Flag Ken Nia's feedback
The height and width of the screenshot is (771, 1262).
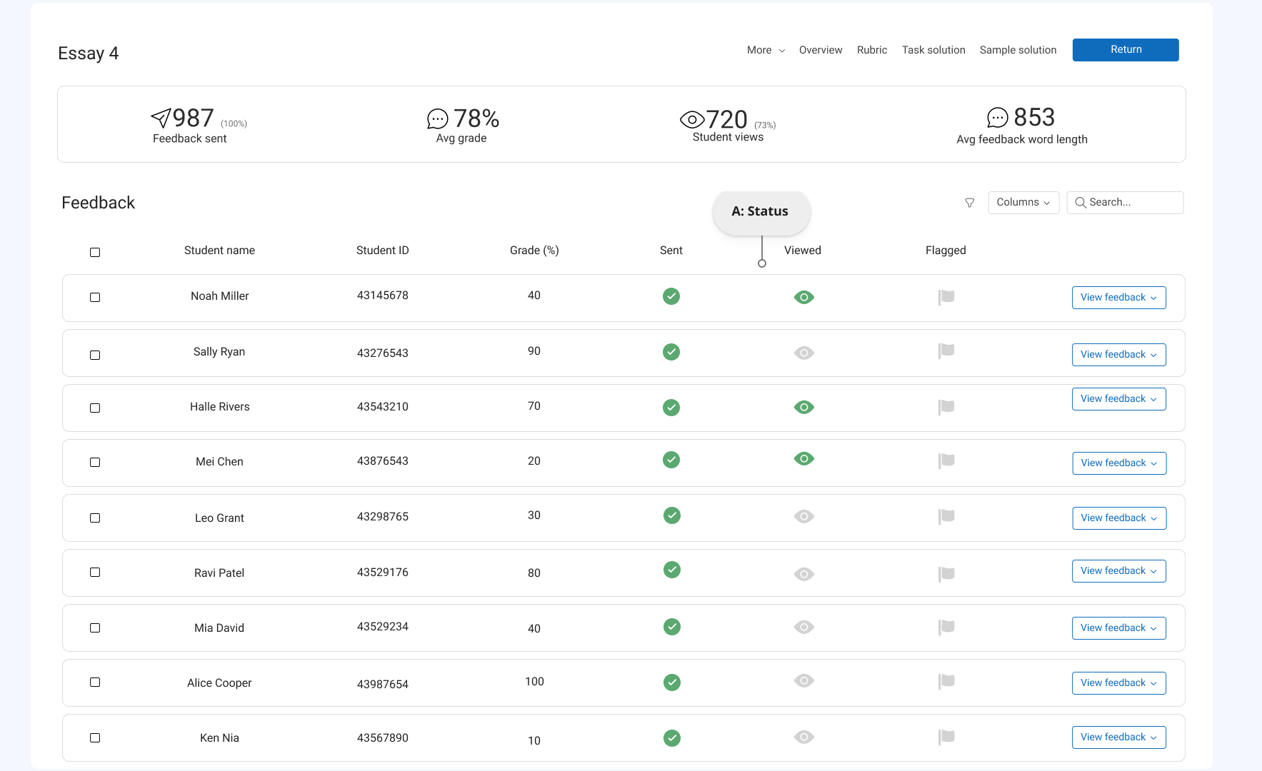[x=946, y=737]
